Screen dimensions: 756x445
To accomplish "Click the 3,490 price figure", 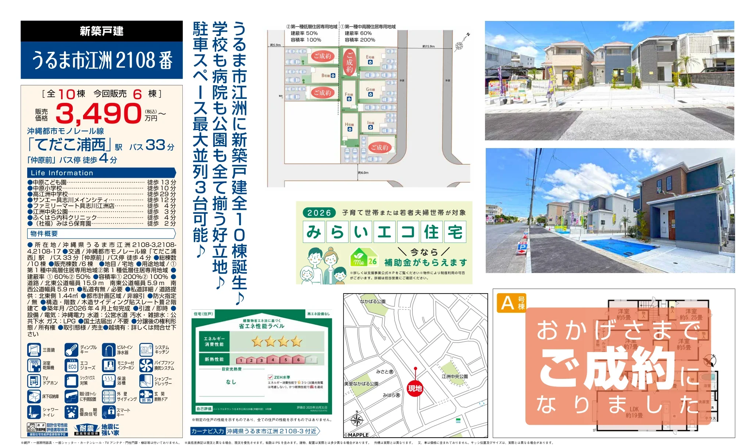I will tap(99, 113).
